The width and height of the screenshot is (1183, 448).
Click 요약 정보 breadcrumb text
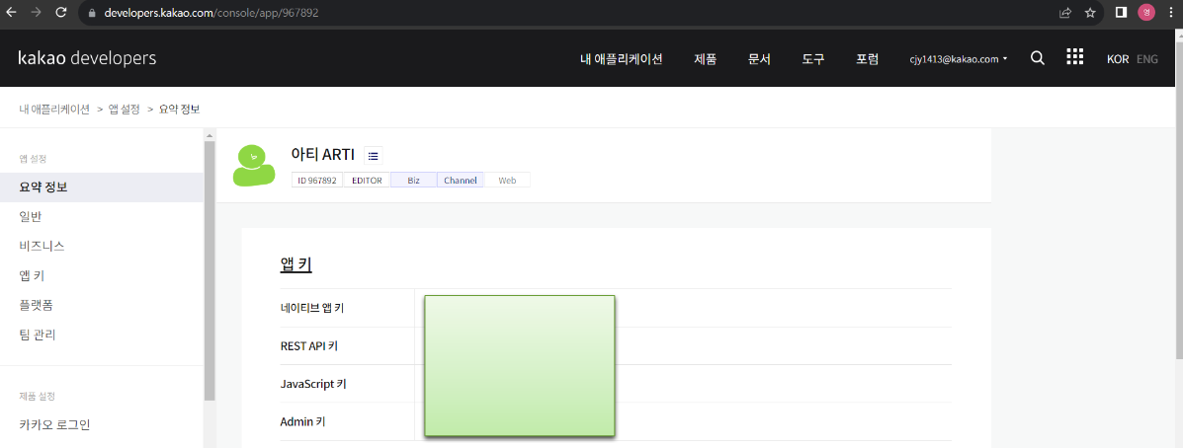coord(179,110)
